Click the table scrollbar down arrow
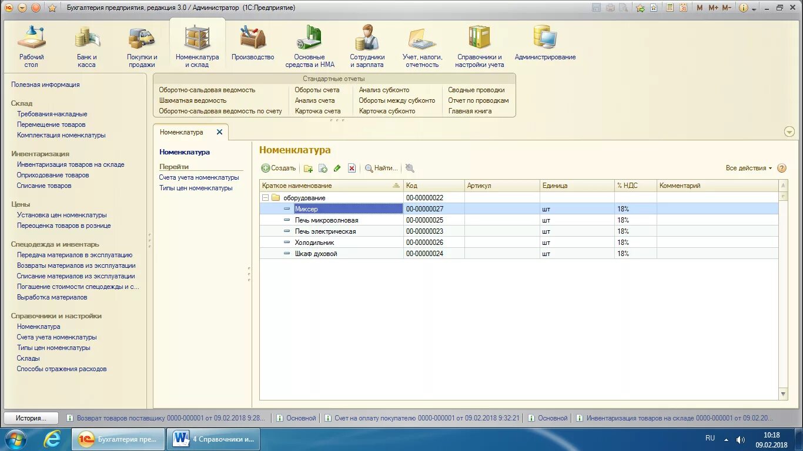 783,394
